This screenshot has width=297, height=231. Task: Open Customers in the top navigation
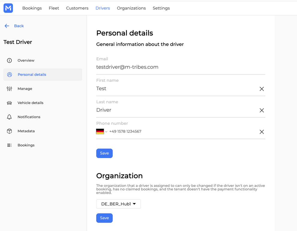77,8
